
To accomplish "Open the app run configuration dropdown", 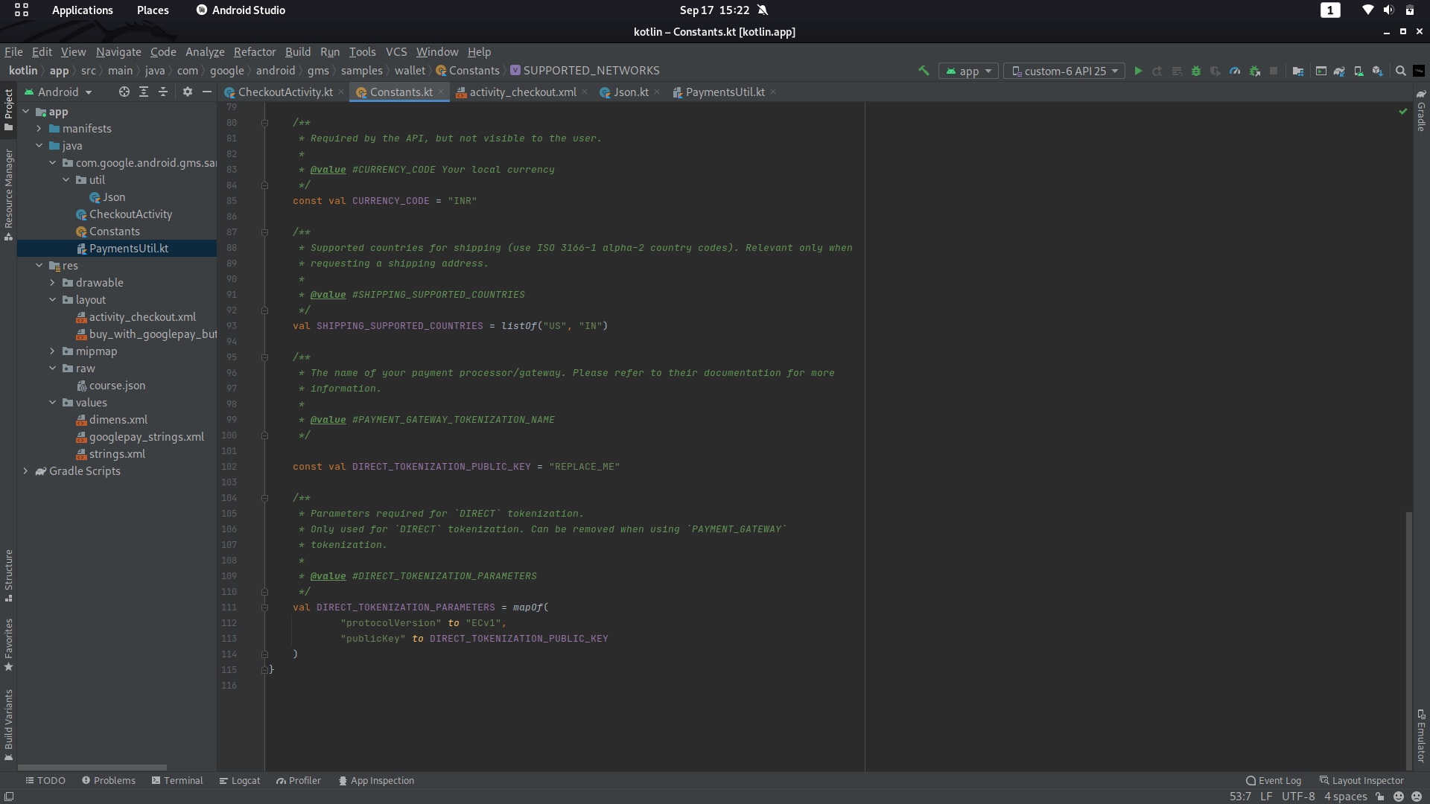I will click(968, 71).
